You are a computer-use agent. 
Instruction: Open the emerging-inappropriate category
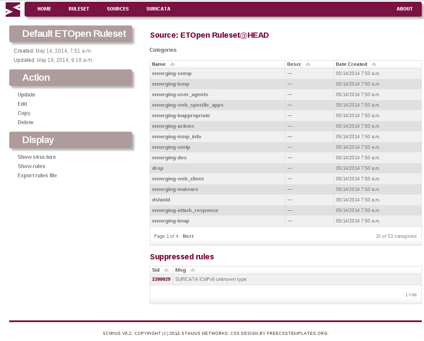click(x=181, y=115)
